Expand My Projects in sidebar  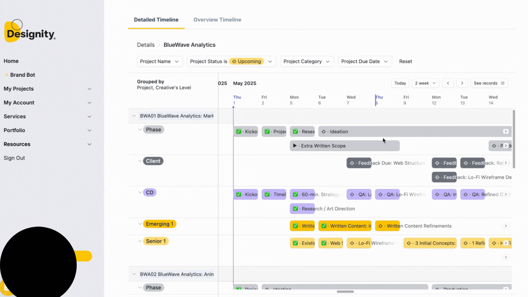(89, 89)
